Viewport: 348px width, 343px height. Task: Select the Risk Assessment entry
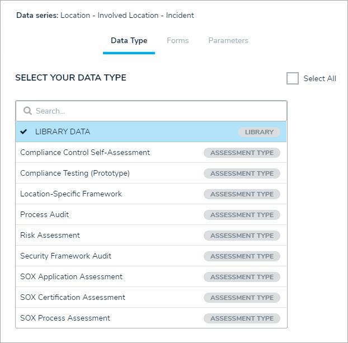50,236
